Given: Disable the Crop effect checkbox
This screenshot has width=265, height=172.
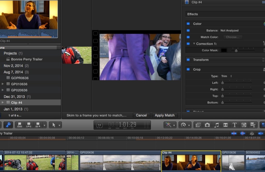Looking at the screenshot, I should coord(188,69).
